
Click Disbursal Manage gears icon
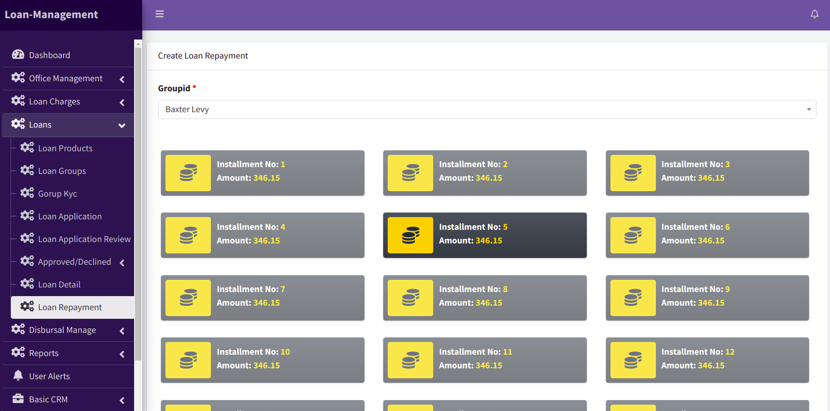(18, 329)
